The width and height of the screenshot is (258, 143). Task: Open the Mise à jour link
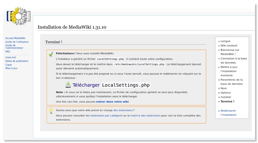pyautogui.click(x=11, y=68)
